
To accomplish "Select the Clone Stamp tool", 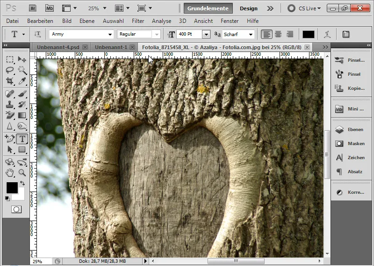I will 10,104.
